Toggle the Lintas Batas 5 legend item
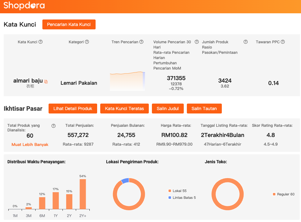 (x=182, y=198)
